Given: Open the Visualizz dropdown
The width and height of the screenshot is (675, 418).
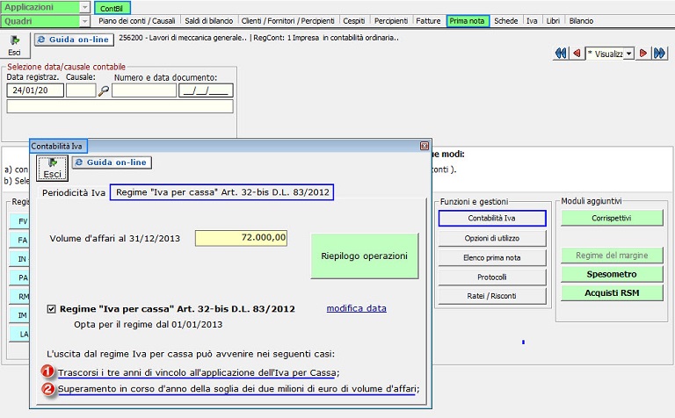Looking at the screenshot, I should [629, 54].
